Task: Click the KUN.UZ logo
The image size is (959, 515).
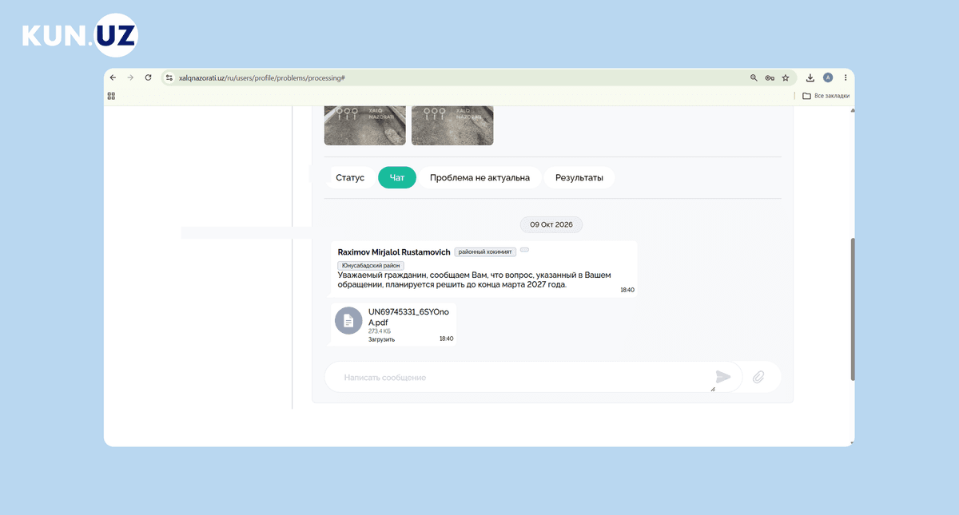Action: pyautogui.click(x=80, y=35)
